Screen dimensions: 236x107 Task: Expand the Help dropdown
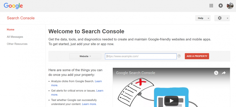pos(203,18)
